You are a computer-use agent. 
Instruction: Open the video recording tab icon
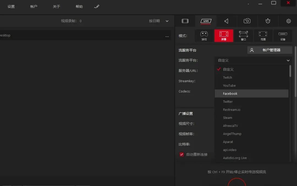click(185, 21)
